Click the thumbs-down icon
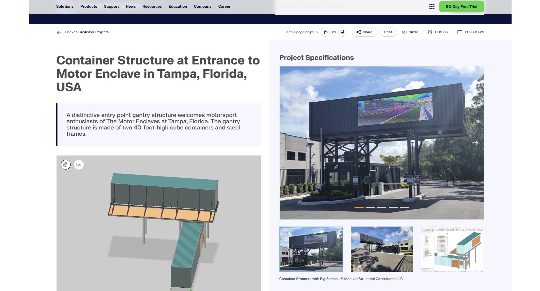This screenshot has width=540, height=291. tap(343, 32)
